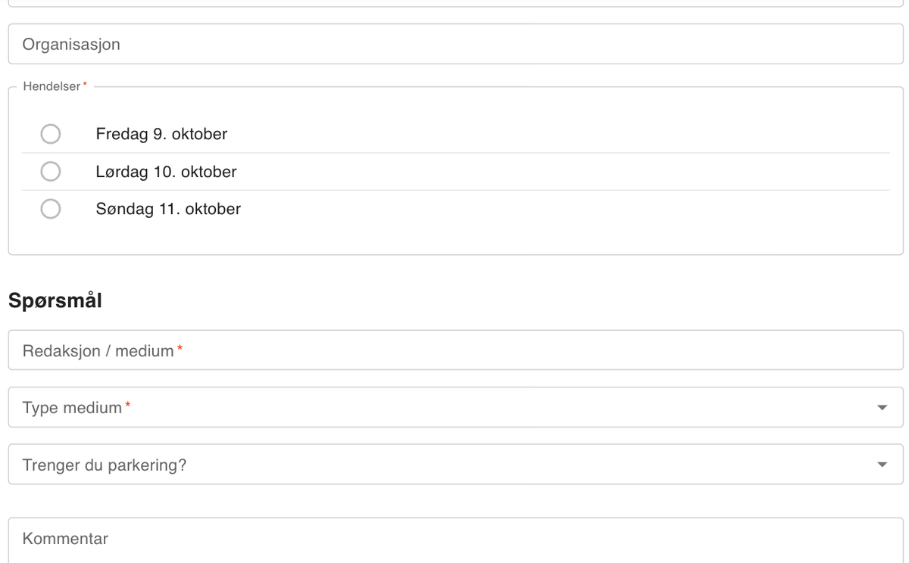Click the Hendelser group legend

(55, 86)
